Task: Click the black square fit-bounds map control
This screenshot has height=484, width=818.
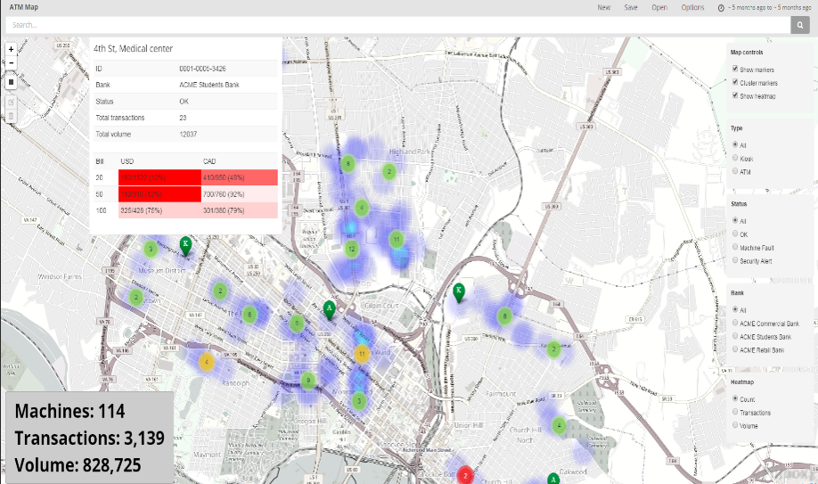Action: (11, 82)
